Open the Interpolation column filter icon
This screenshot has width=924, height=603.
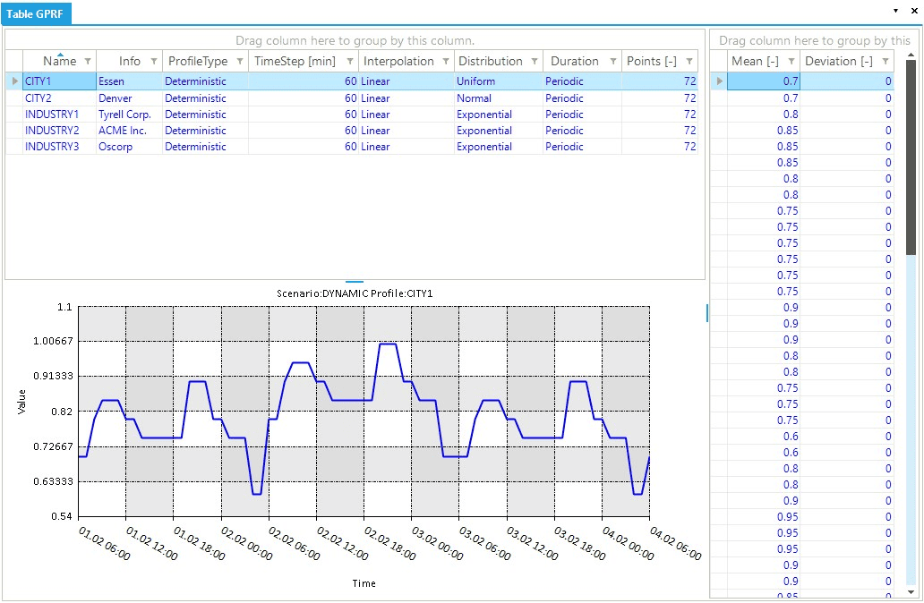tap(447, 62)
